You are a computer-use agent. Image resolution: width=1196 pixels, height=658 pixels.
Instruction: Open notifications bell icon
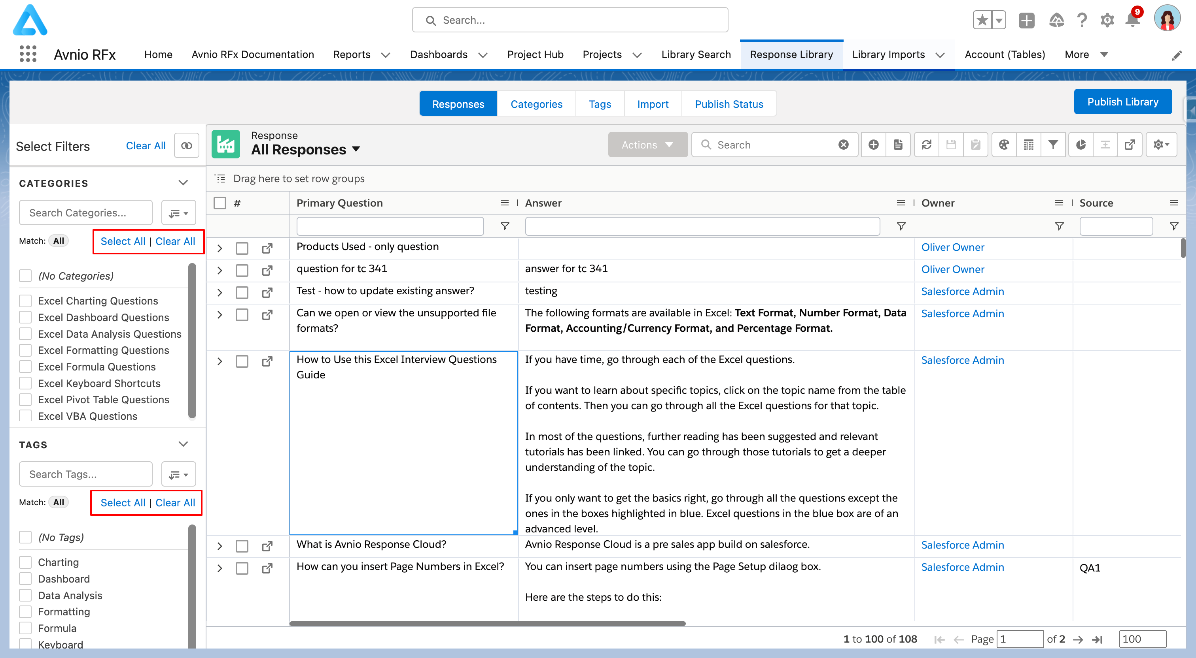1132,21
